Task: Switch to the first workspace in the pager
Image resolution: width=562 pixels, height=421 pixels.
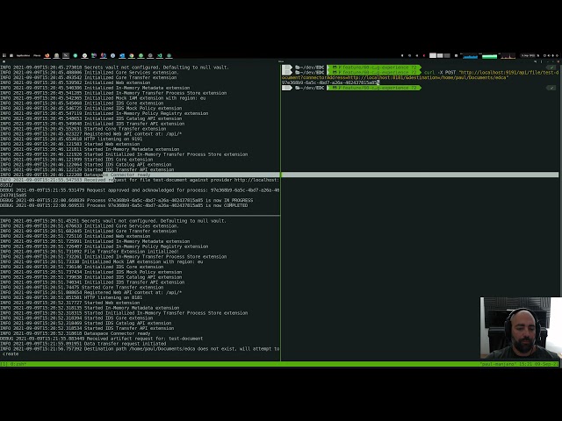Action: coord(433,55)
